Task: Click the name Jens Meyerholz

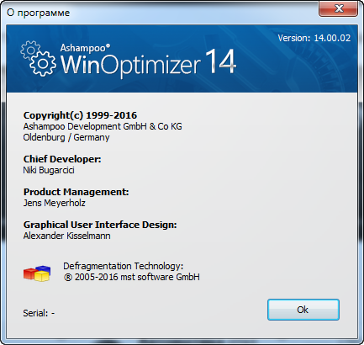Action: coord(55,203)
